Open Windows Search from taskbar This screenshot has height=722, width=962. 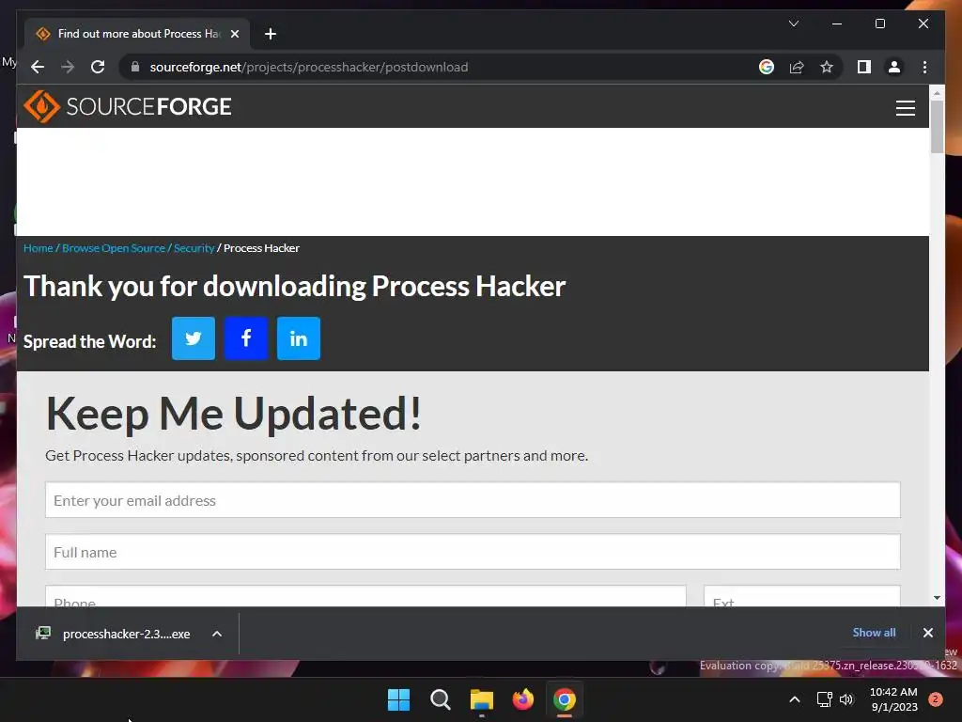(440, 699)
